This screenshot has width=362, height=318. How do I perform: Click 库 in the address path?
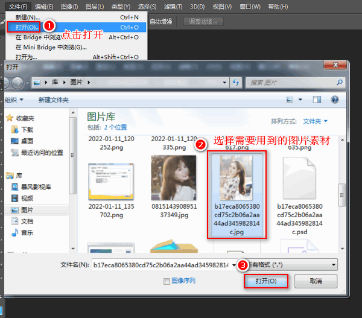(x=55, y=82)
